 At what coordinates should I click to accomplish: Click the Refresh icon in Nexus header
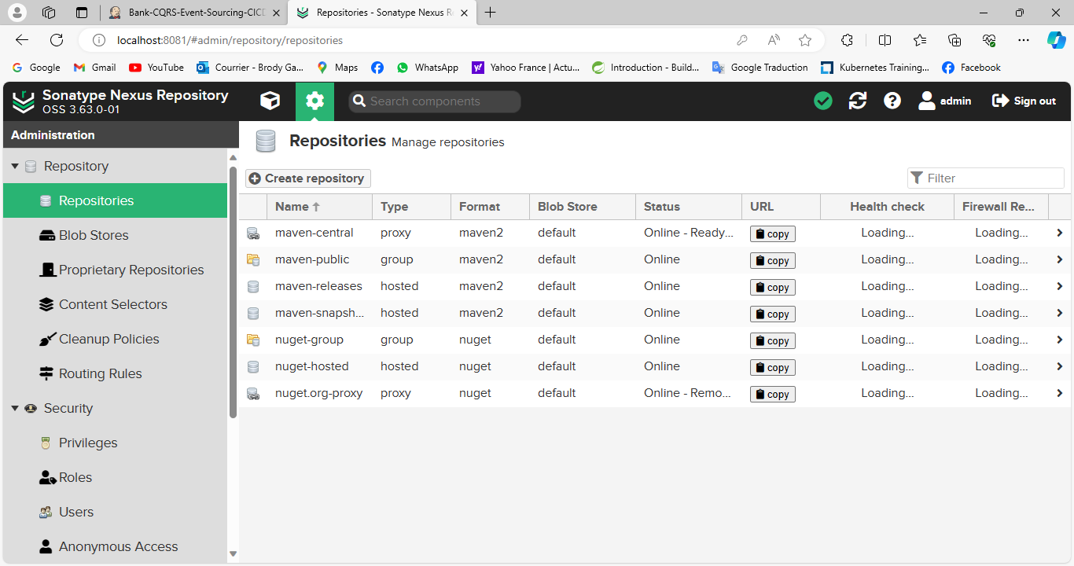click(858, 101)
